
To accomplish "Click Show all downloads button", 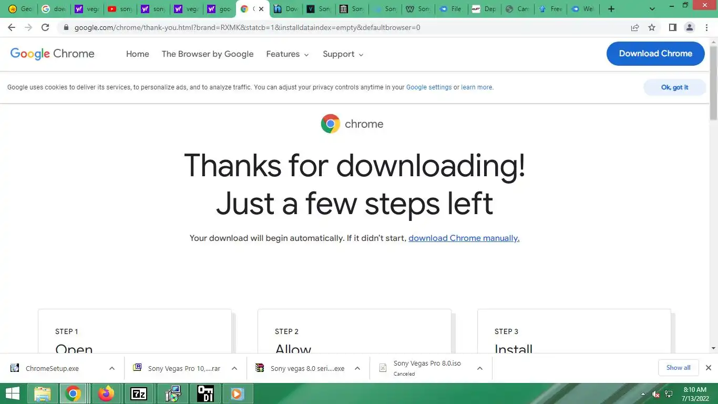I will [x=678, y=368].
